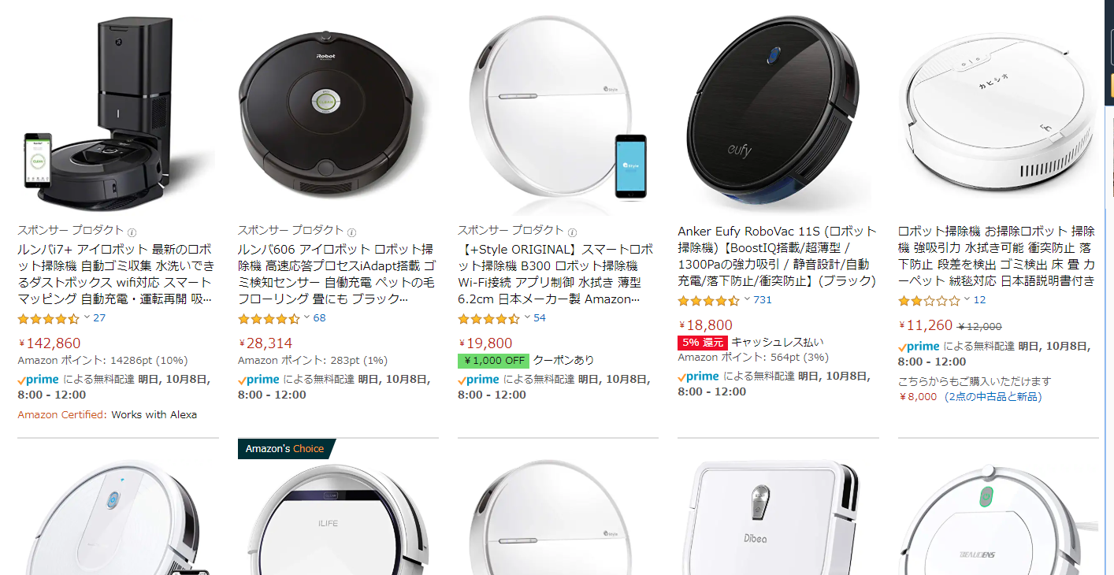Click prime logo under ¥142,860 listing
The height and width of the screenshot is (575, 1114).
point(39,379)
